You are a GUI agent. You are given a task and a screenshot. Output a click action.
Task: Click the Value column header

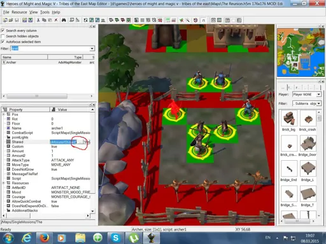(70, 109)
